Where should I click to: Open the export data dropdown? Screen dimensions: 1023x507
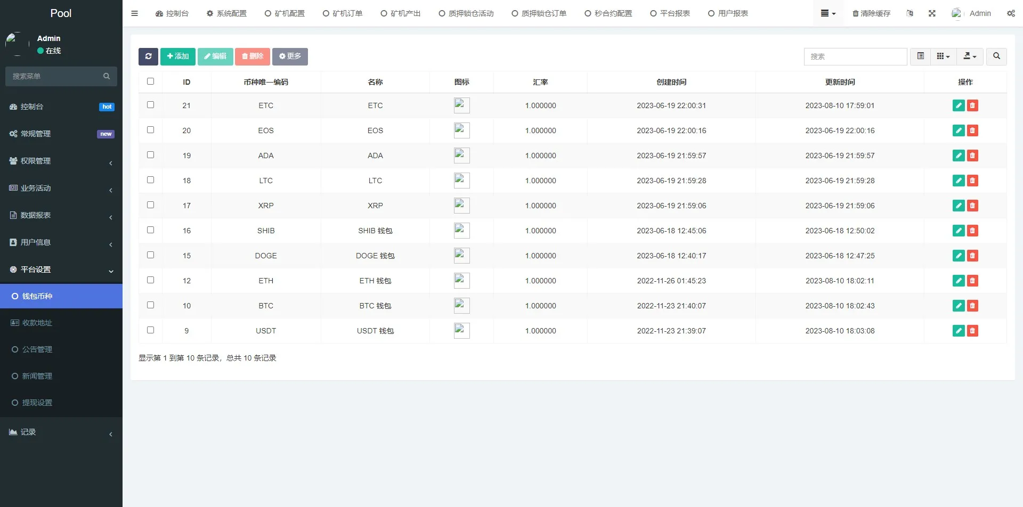970,56
